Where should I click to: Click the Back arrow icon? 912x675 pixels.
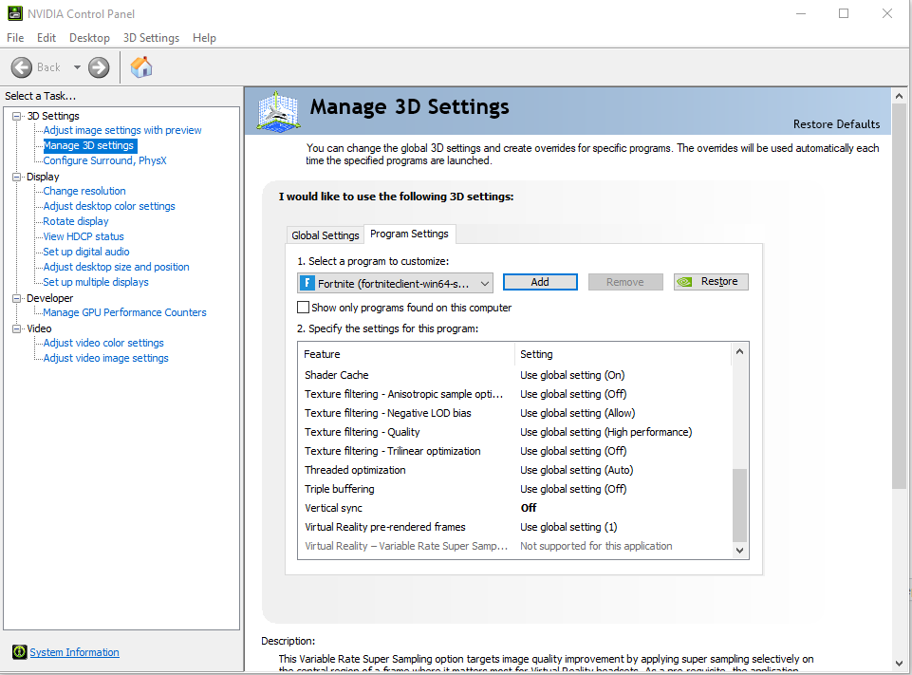tap(22, 67)
